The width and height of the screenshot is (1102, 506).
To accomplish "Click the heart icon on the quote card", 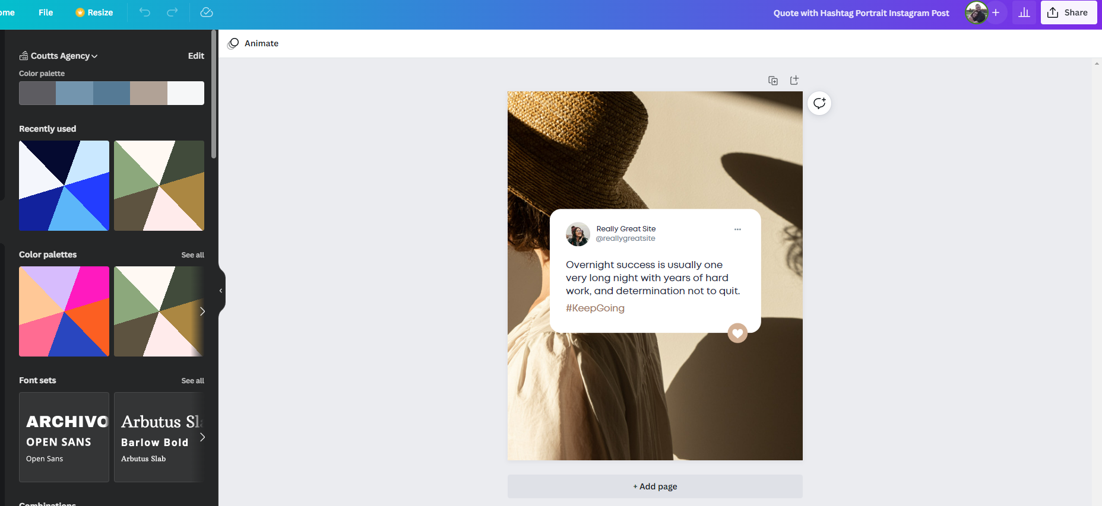I will click(737, 333).
